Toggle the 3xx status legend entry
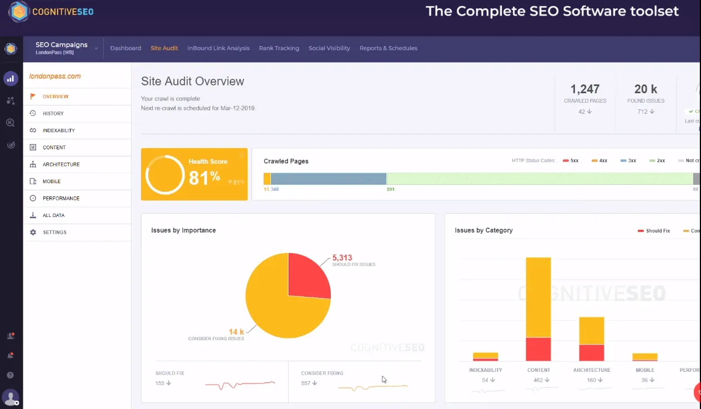Screen dimensions: 701x409 tap(628, 160)
